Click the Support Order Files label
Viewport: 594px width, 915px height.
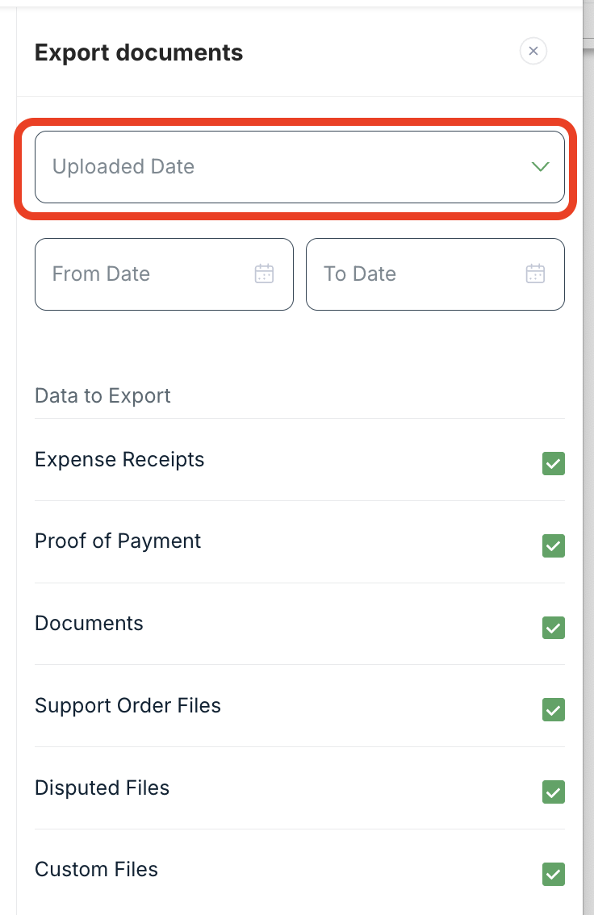click(128, 706)
